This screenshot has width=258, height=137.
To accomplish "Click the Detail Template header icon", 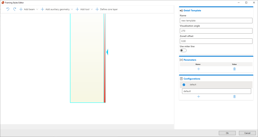I will click(x=181, y=11).
